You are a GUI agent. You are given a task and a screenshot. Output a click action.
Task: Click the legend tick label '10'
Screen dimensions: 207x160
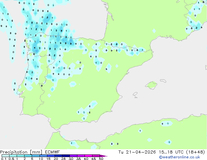tap(41, 159)
